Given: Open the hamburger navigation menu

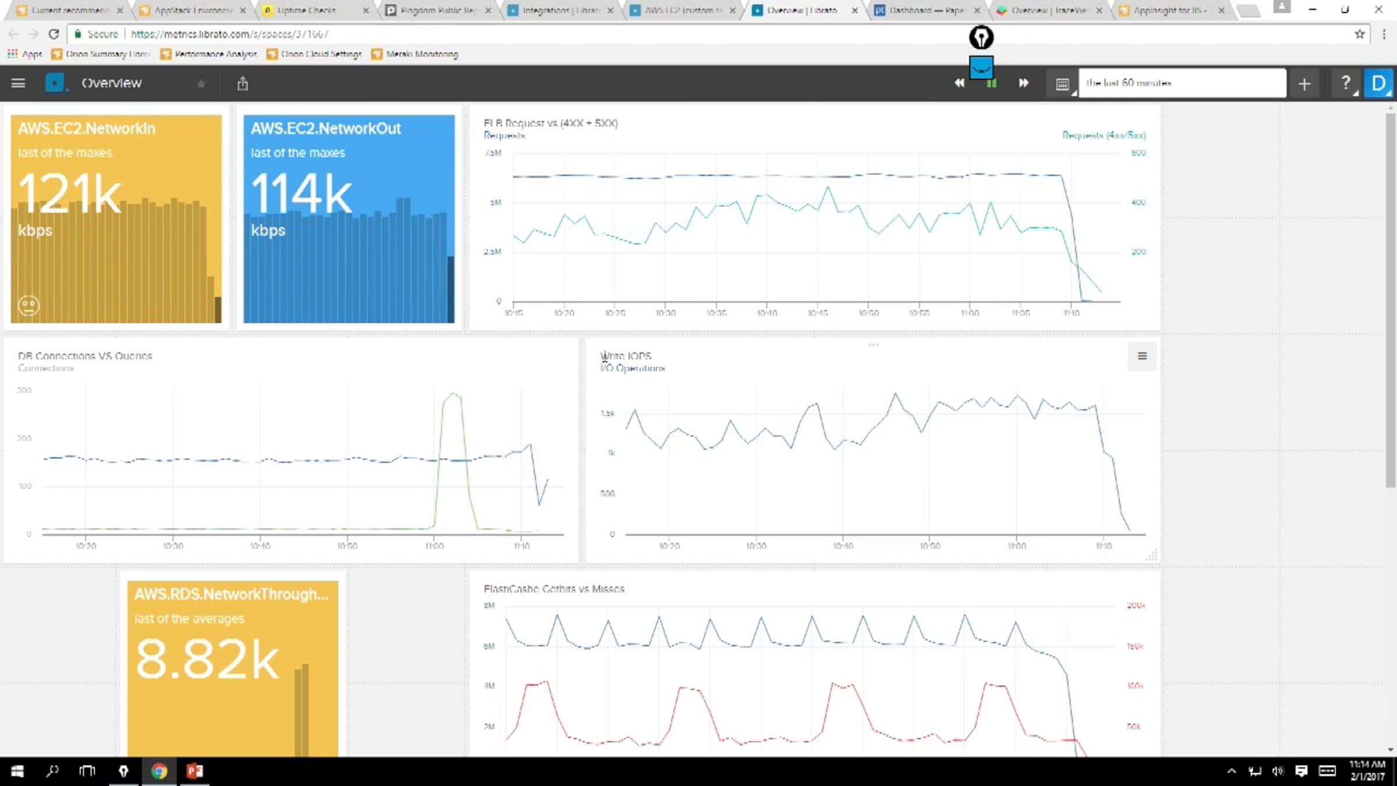Looking at the screenshot, I should pyautogui.click(x=18, y=83).
